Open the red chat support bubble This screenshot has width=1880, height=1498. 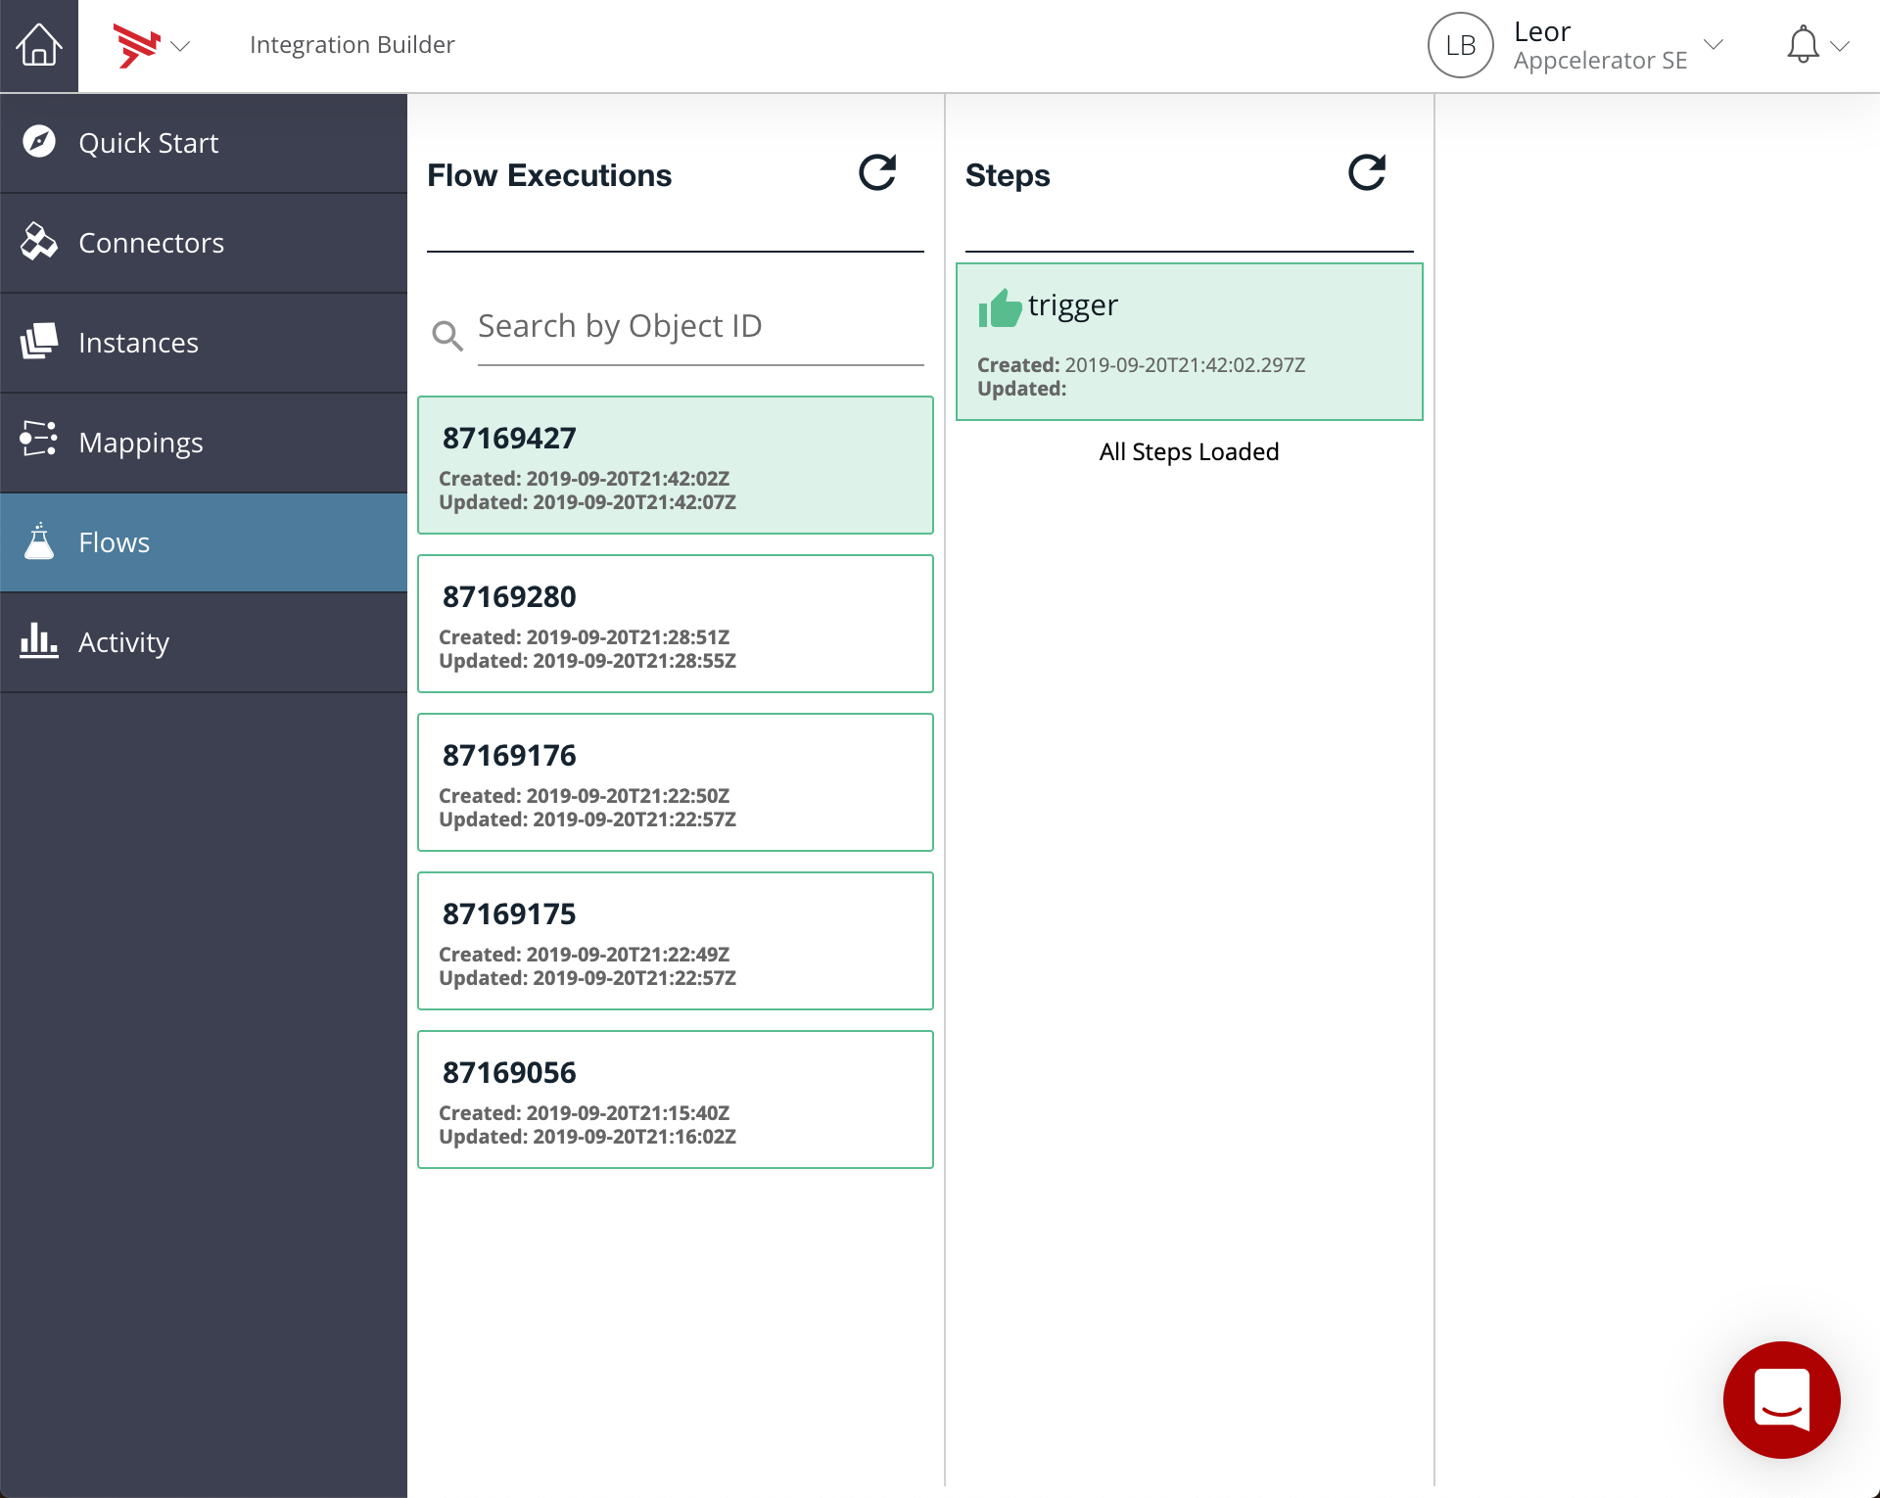[1781, 1399]
